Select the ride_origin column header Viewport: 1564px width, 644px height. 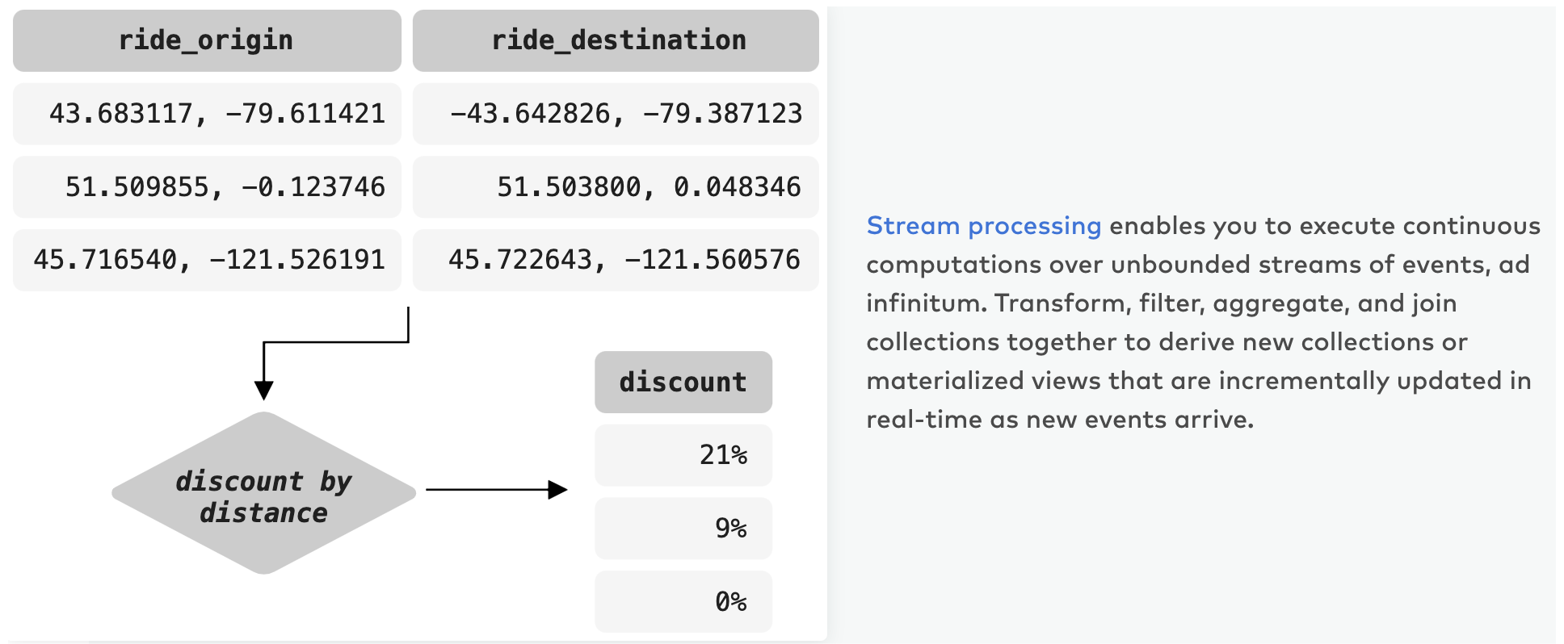(x=207, y=40)
